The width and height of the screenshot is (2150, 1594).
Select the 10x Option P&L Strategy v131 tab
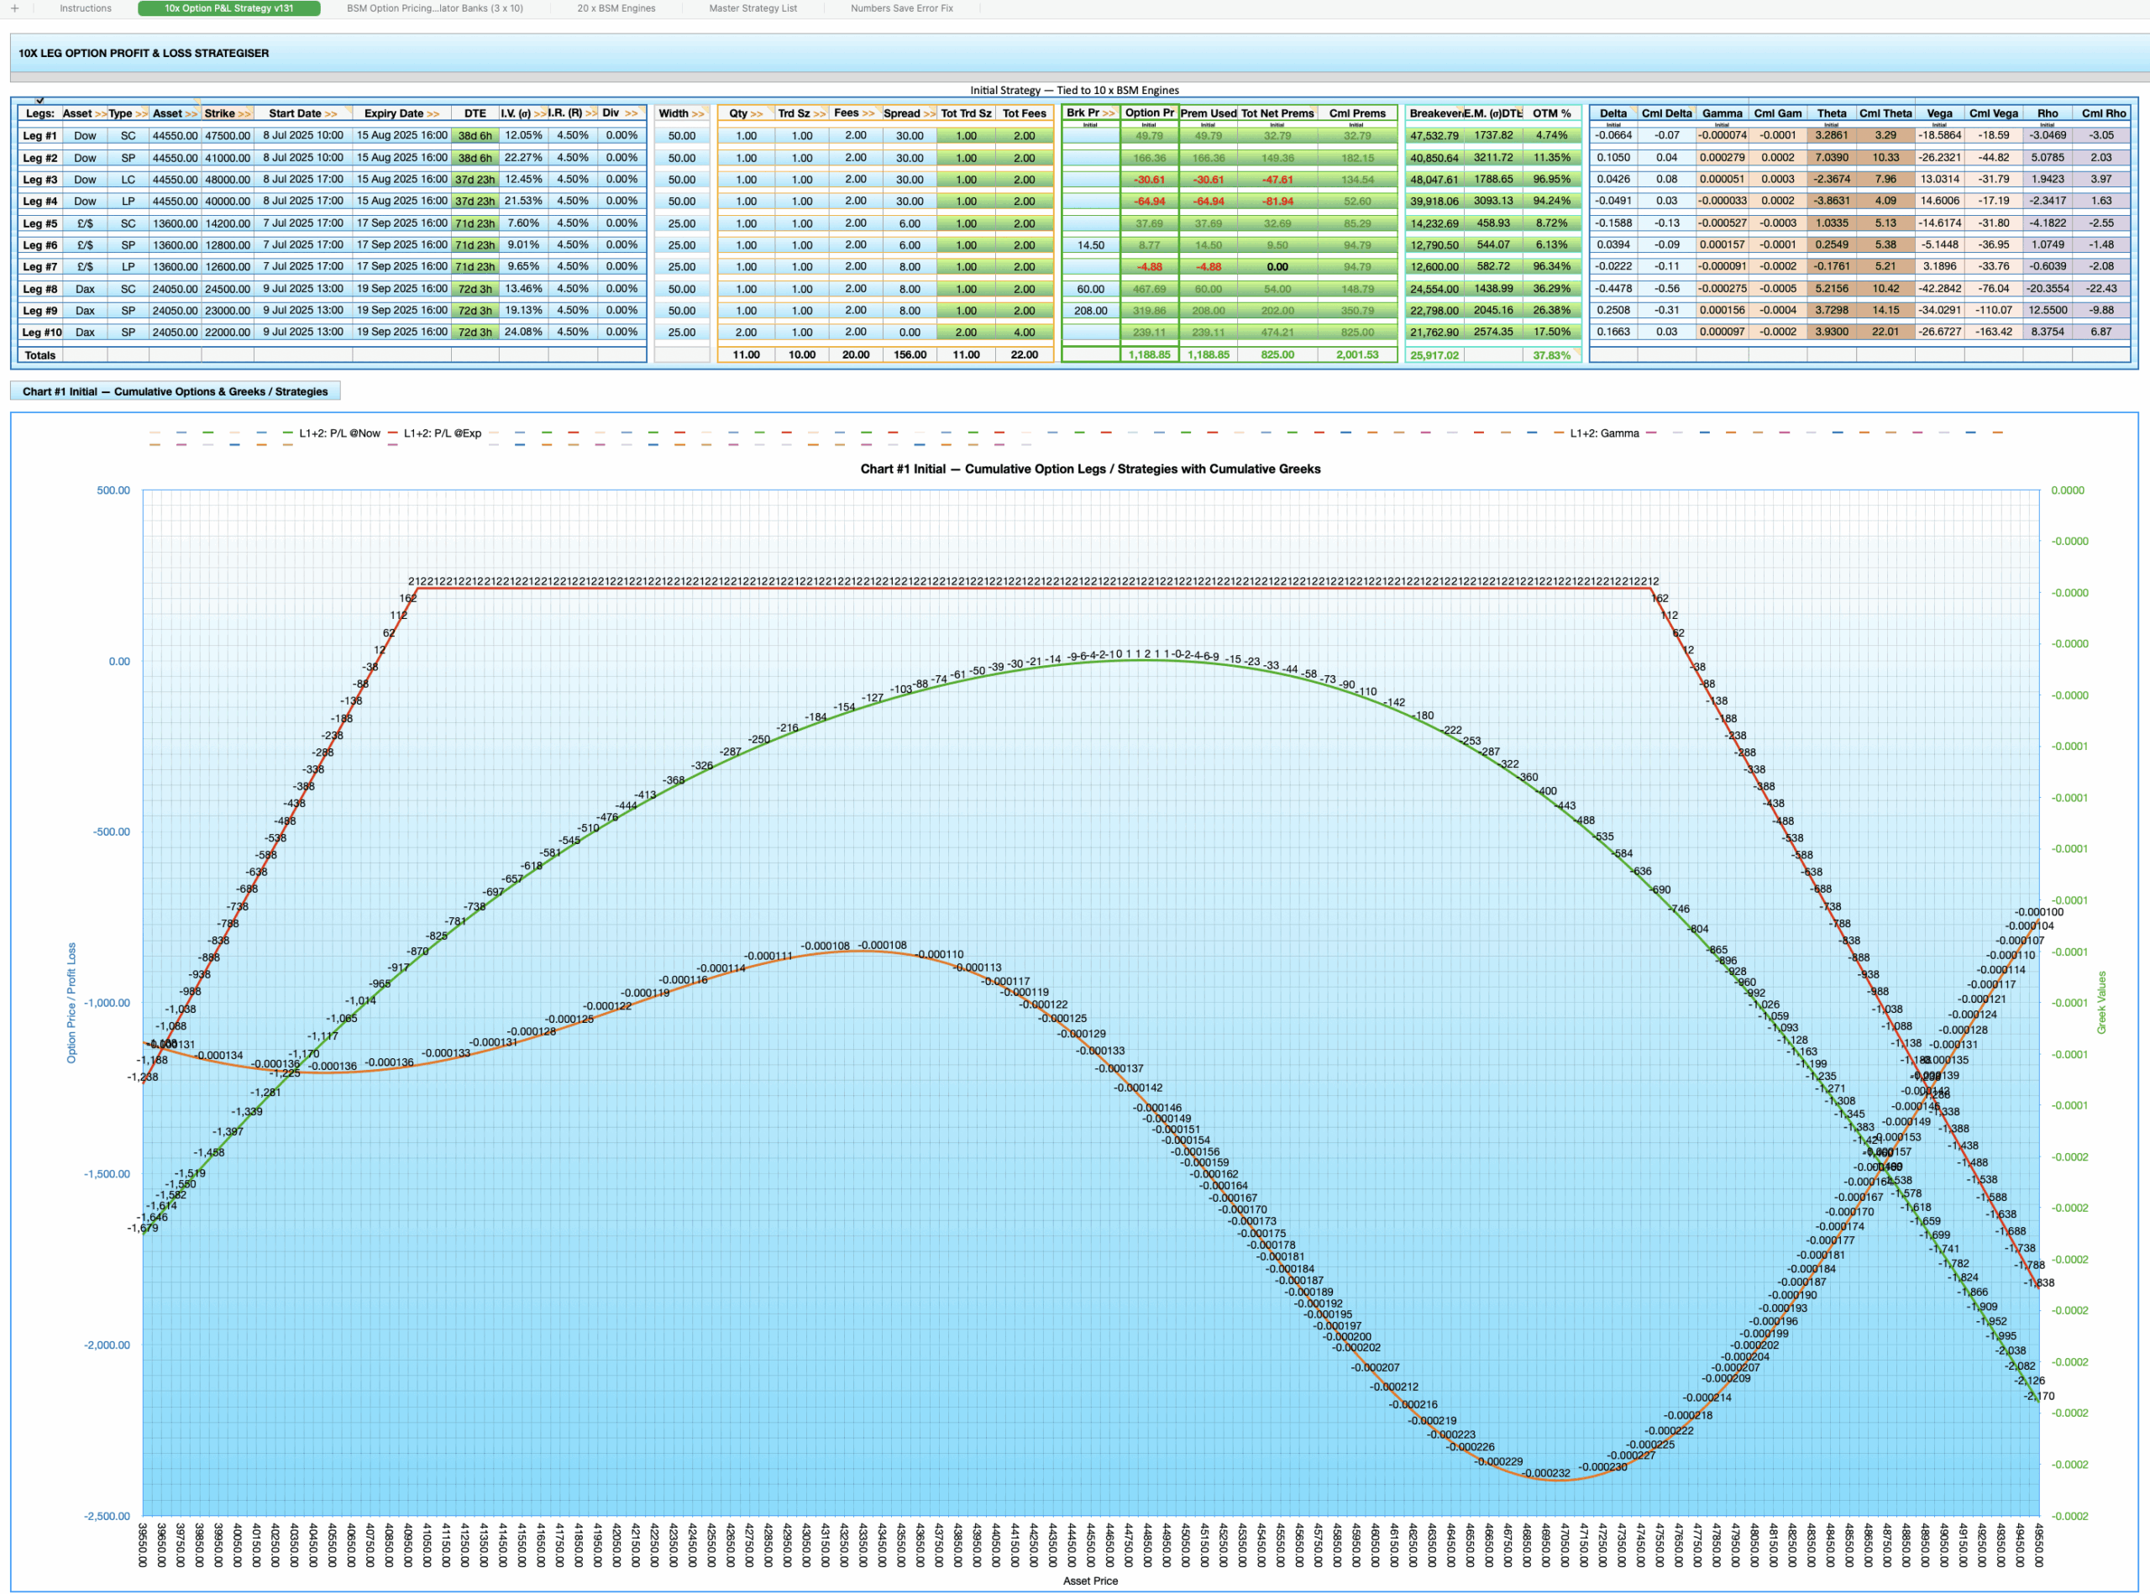[x=228, y=8]
